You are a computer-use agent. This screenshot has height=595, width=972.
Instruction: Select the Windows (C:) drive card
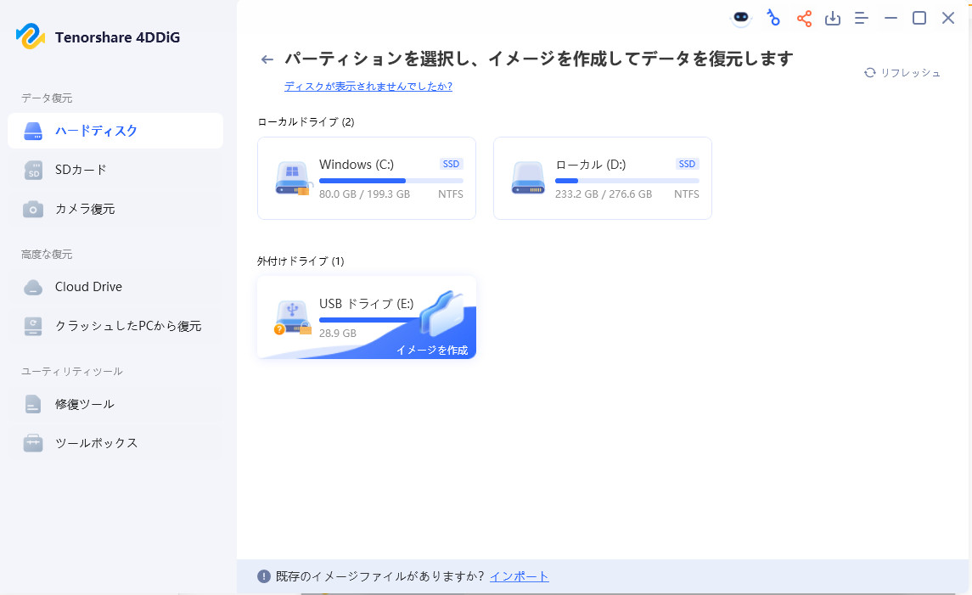click(x=366, y=177)
